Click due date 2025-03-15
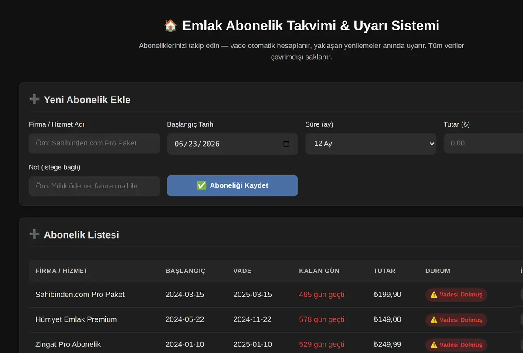This screenshot has width=523, height=353. point(253,295)
